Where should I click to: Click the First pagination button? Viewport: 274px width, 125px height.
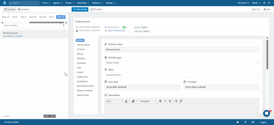46,116
